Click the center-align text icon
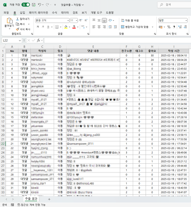 99,27
